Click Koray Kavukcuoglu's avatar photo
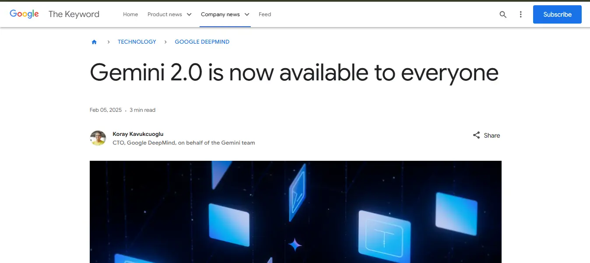The height and width of the screenshot is (263, 590). [98, 138]
